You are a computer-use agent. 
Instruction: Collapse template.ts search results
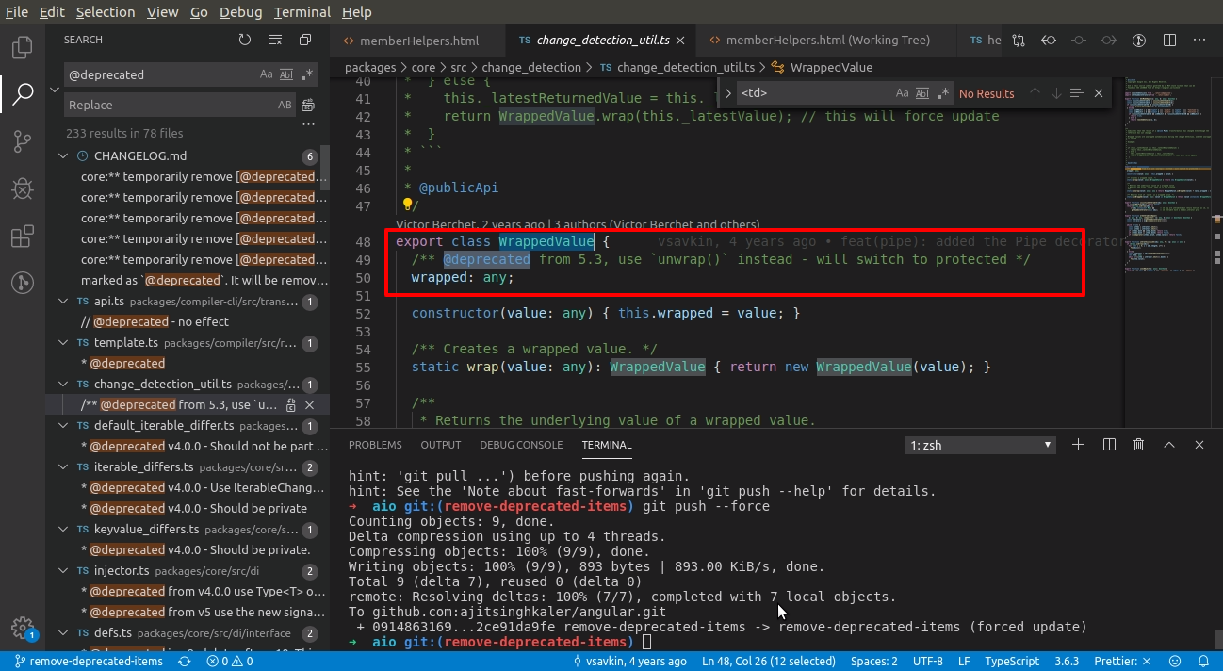[63, 342]
